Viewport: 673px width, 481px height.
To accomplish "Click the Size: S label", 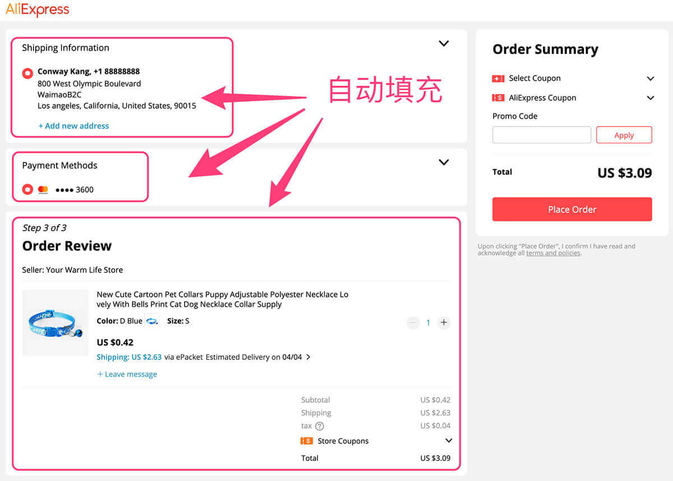I will 178,321.
